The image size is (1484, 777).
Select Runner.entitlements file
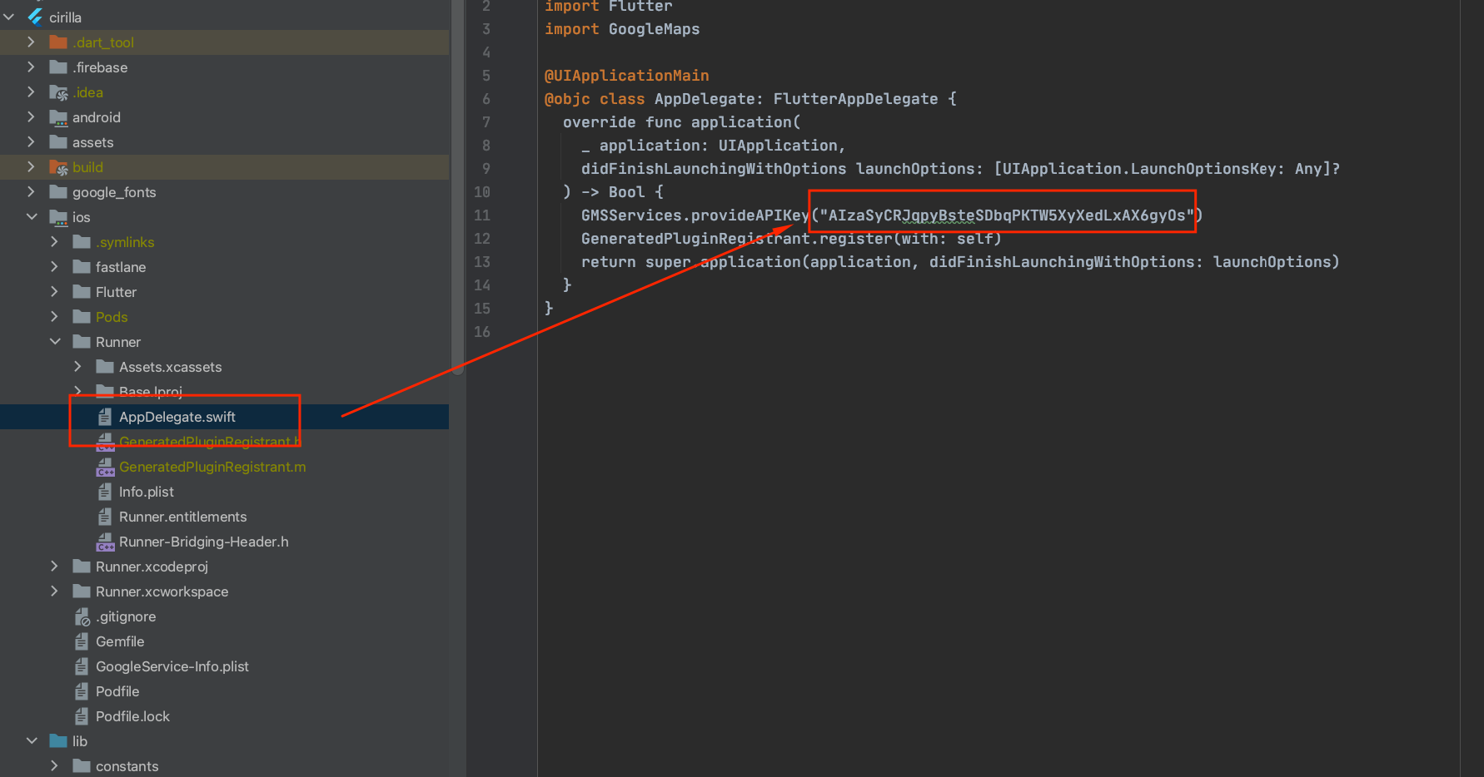point(182,517)
